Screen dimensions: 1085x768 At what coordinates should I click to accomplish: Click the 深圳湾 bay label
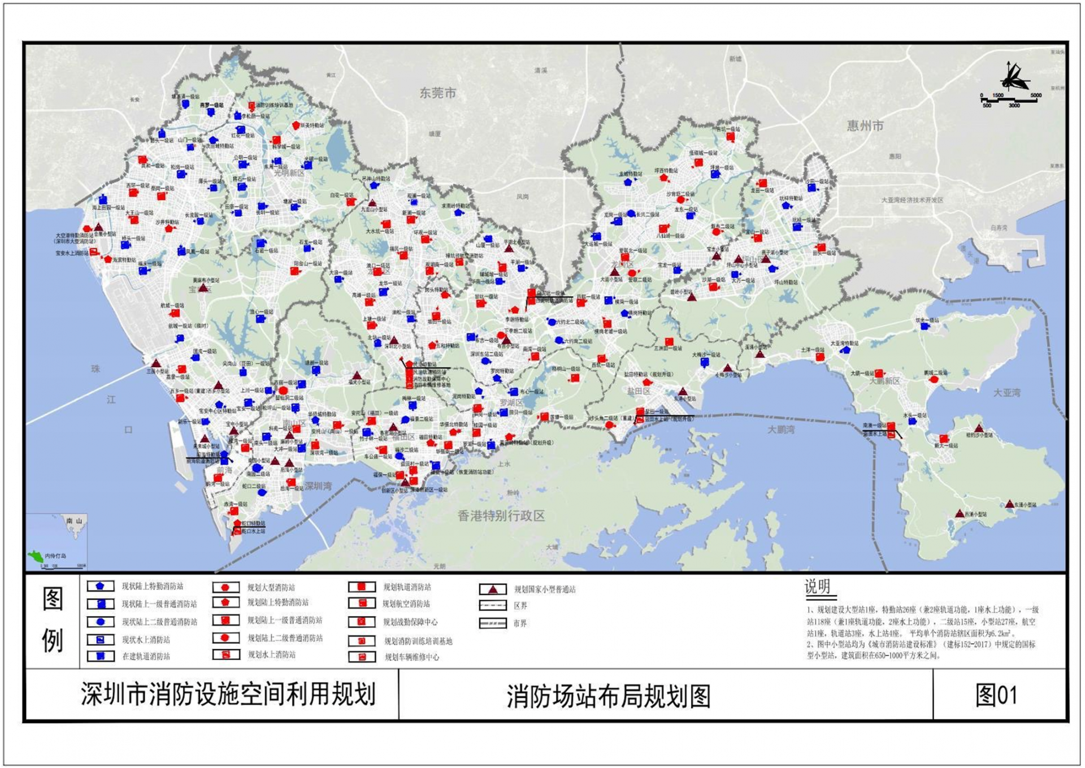pos(319,485)
